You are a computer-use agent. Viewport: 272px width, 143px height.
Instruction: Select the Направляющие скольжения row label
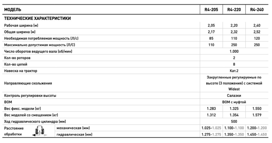coord(28,83)
